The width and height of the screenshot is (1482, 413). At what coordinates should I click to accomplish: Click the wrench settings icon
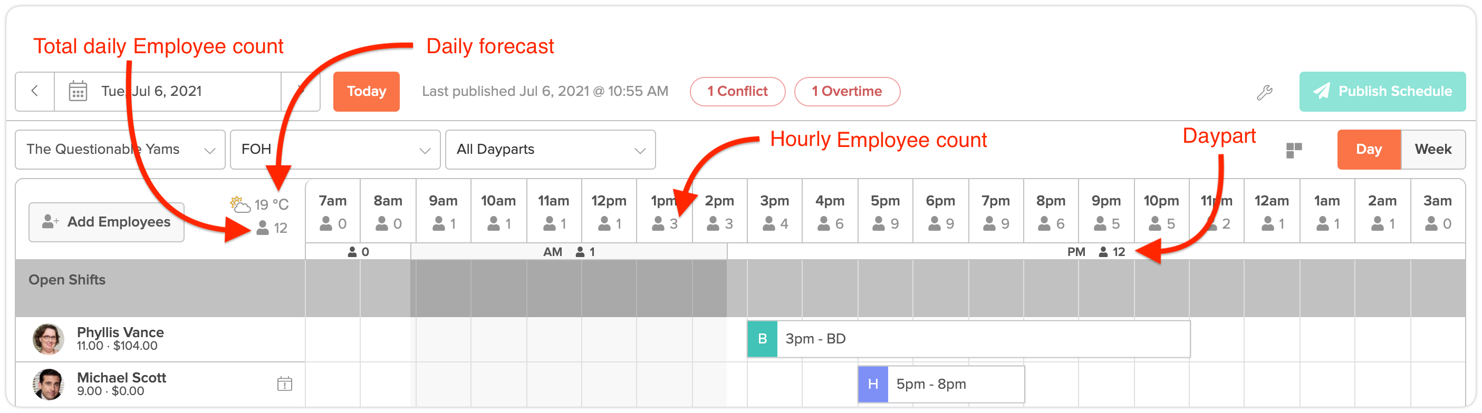[1264, 92]
